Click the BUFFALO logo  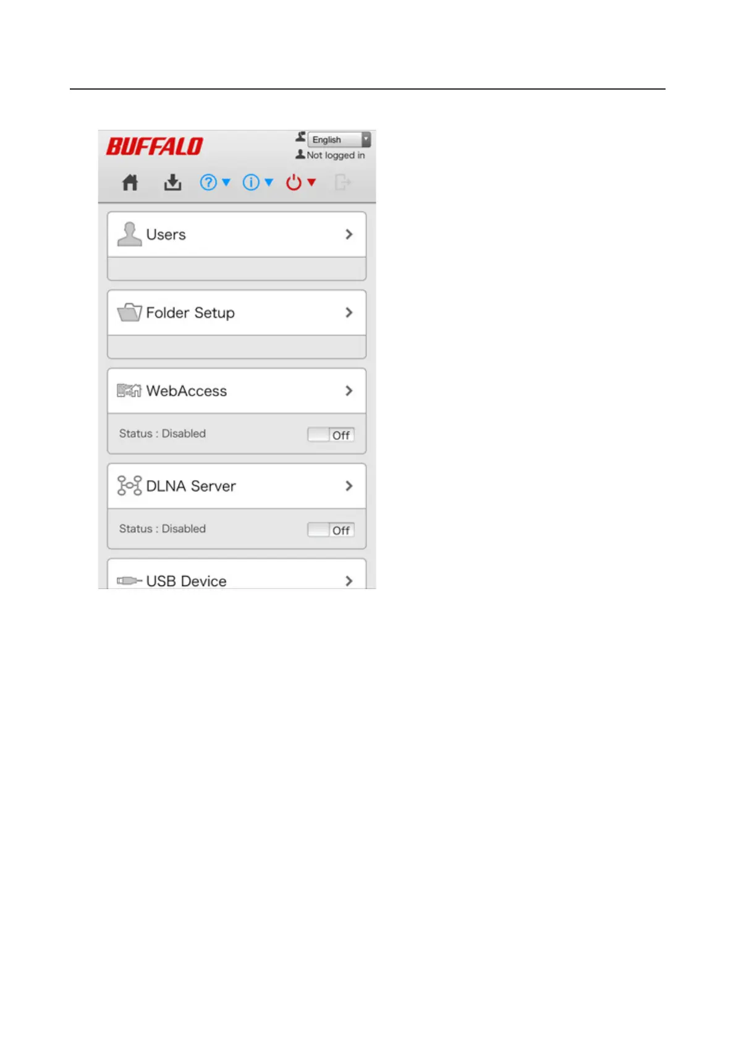(x=154, y=147)
